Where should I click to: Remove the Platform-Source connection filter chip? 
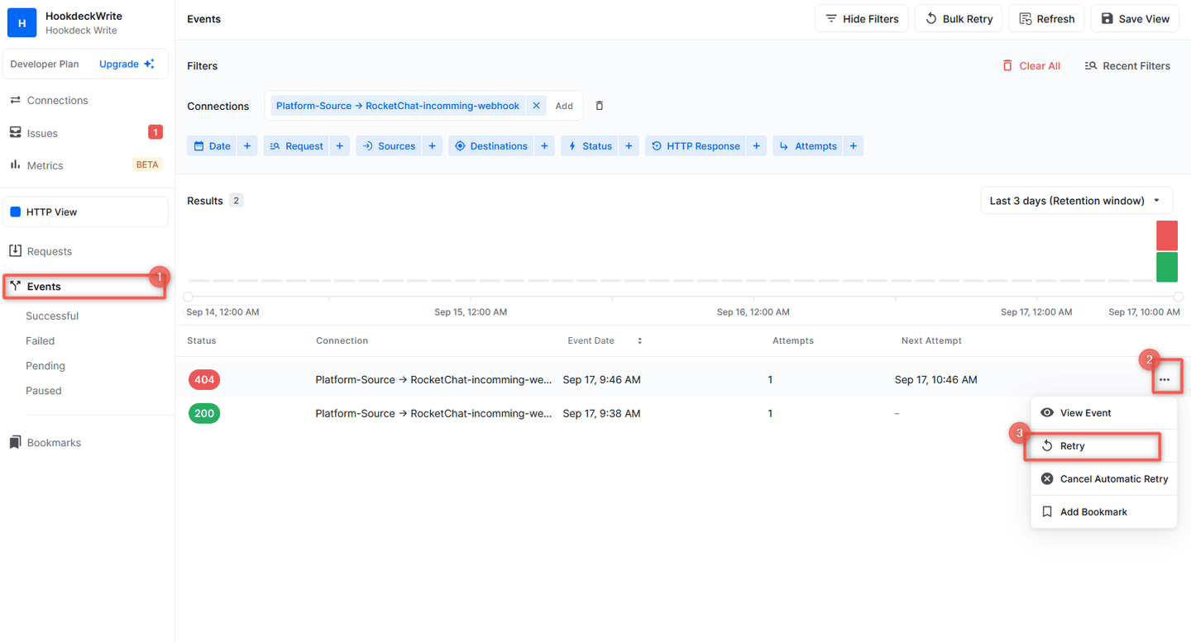coord(536,105)
